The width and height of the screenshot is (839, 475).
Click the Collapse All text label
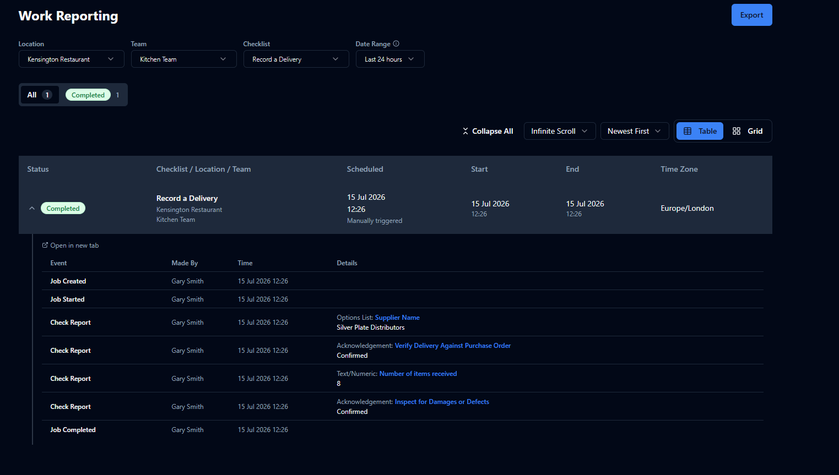point(492,131)
